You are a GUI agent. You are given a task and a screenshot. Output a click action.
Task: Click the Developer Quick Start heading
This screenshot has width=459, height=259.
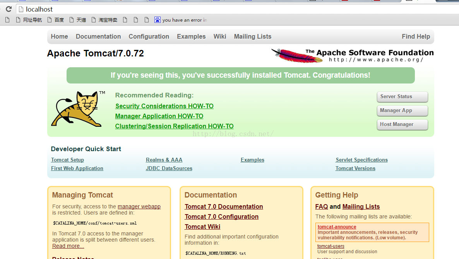[86, 149]
